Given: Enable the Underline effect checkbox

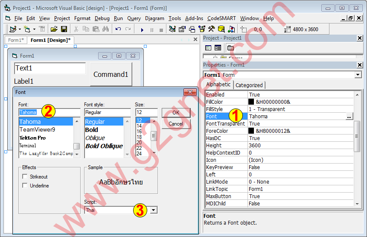Looking at the screenshot, I should click(25, 185).
